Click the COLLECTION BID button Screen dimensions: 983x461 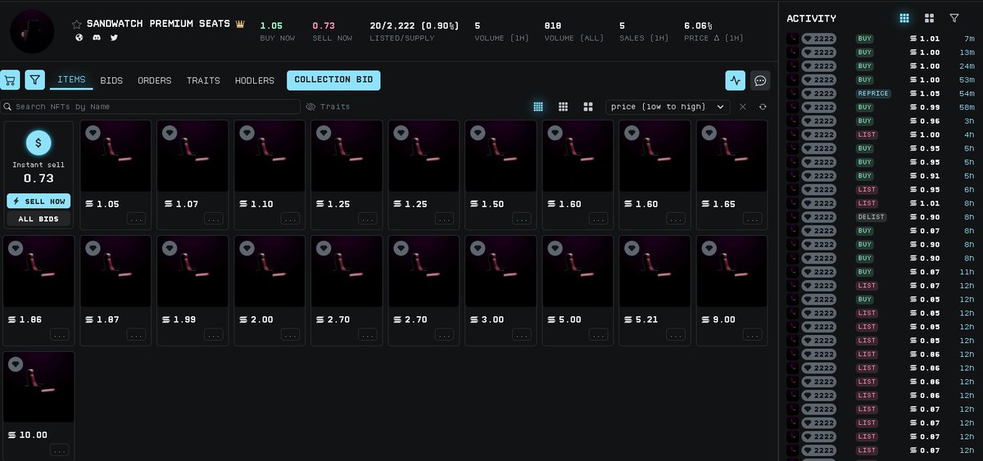(x=333, y=79)
